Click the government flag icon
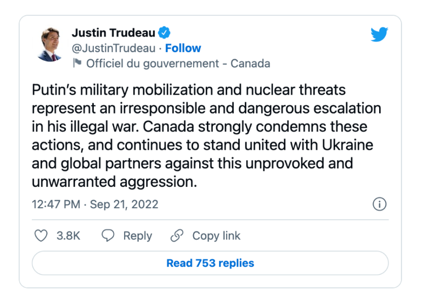 [77, 64]
